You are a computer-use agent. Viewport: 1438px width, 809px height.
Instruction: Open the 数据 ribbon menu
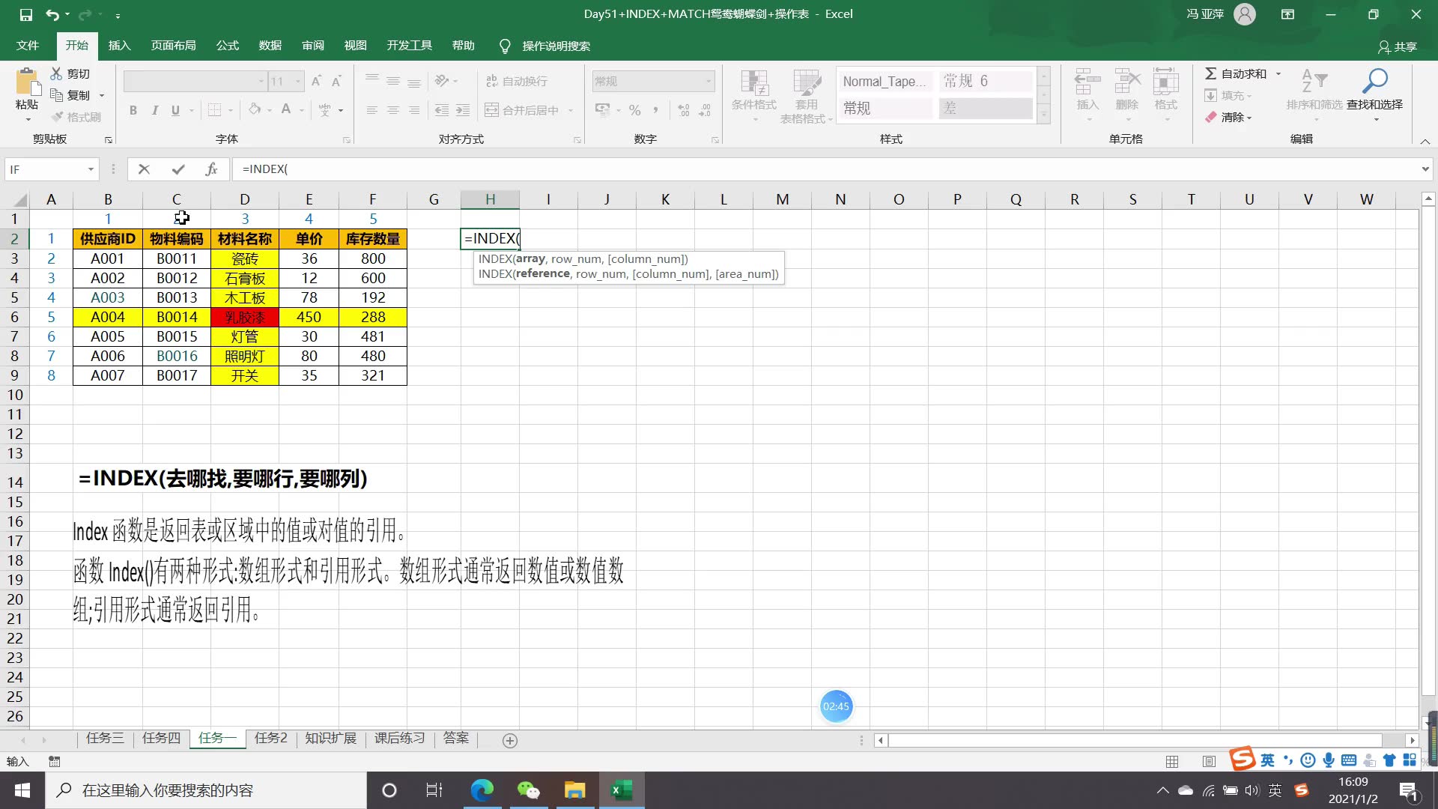coord(270,46)
